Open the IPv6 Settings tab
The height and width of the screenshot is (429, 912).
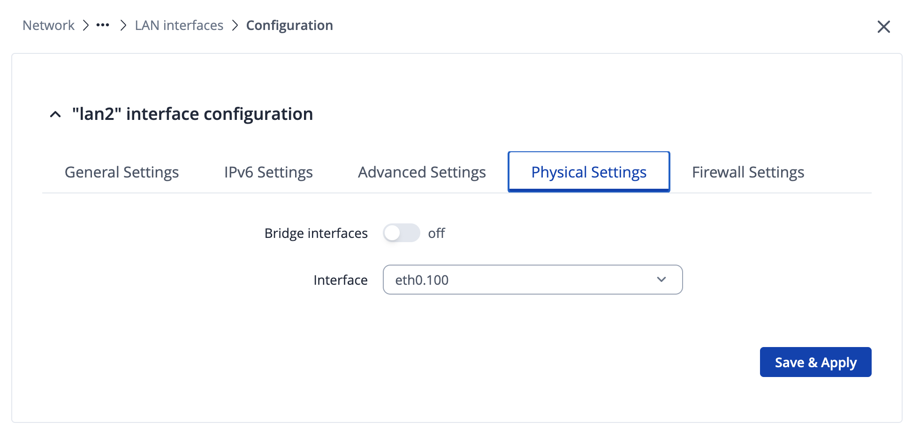(268, 172)
